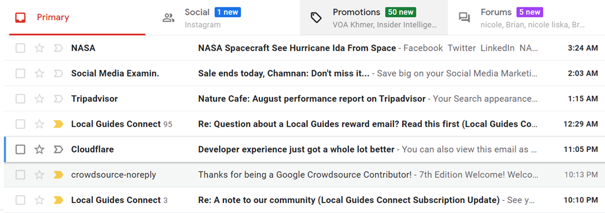
Task: Click yellow importance marker on crowdsource-noreply email
Action: point(58,175)
